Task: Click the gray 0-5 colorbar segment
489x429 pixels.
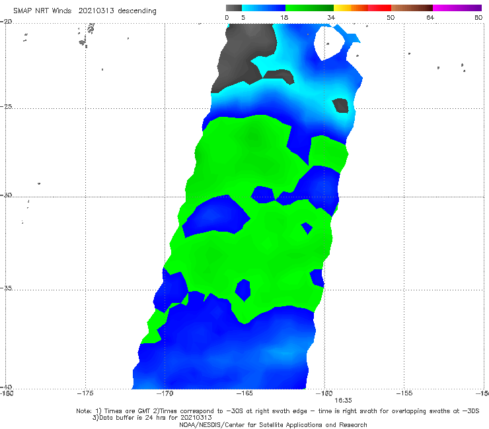Action: (x=234, y=8)
